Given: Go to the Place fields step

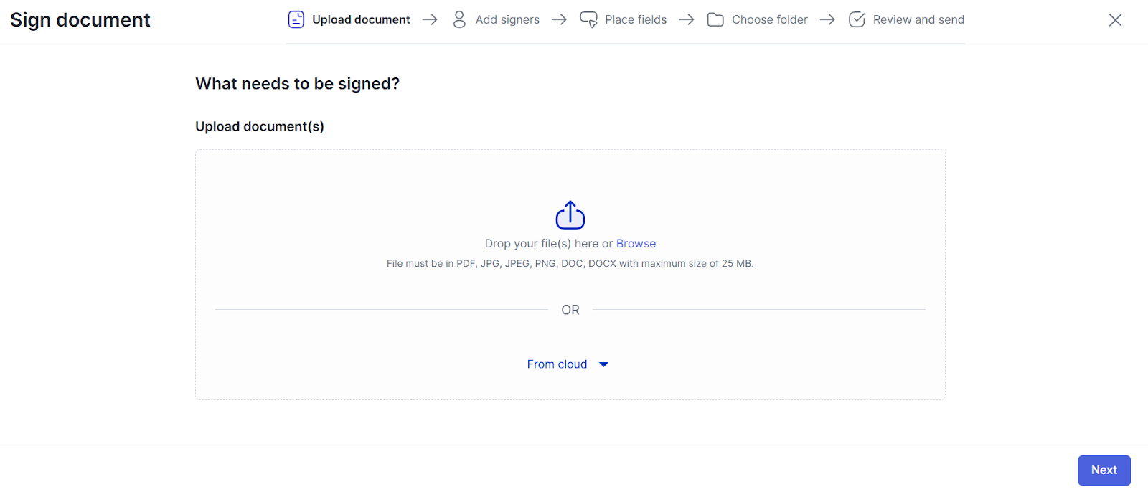Looking at the screenshot, I should (636, 19).
